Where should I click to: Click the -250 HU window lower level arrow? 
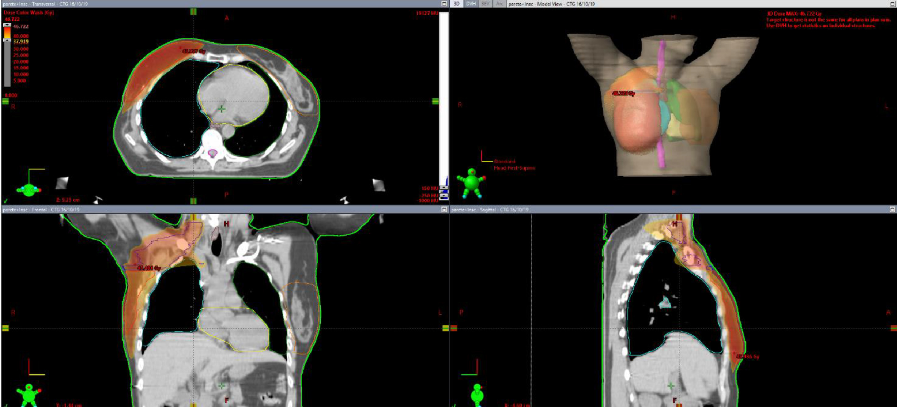pos(444,196)
